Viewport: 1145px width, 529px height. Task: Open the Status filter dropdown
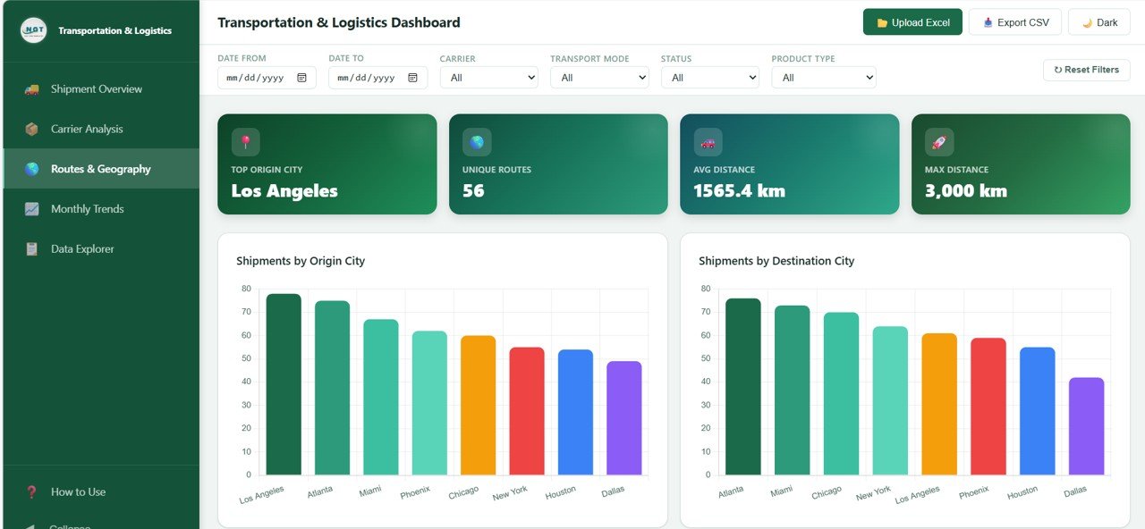point(710,78)
